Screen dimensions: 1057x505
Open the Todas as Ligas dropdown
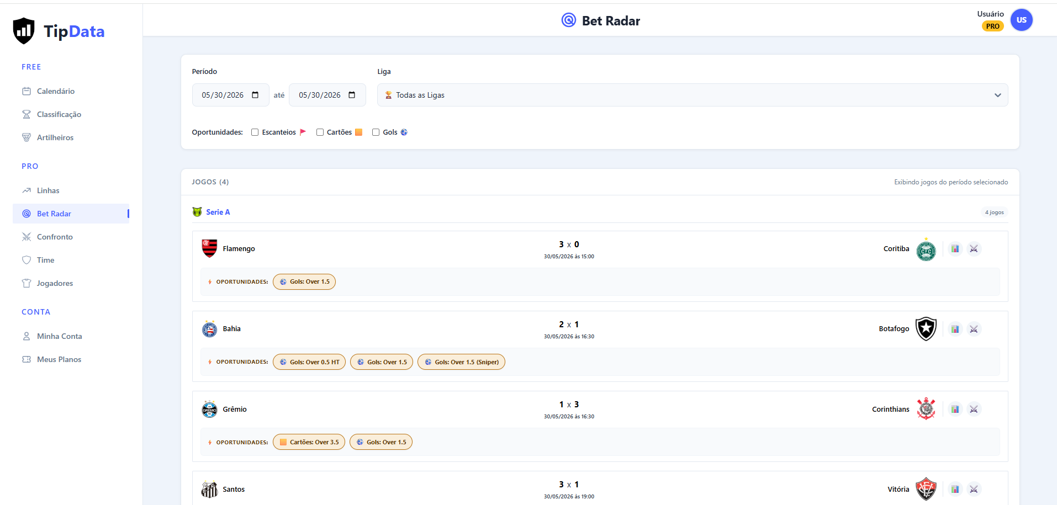[x=693, y=95]
